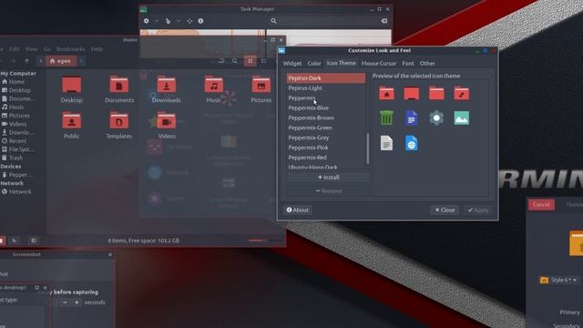
Task: Open the Widget tab
Action: [292, 64]
